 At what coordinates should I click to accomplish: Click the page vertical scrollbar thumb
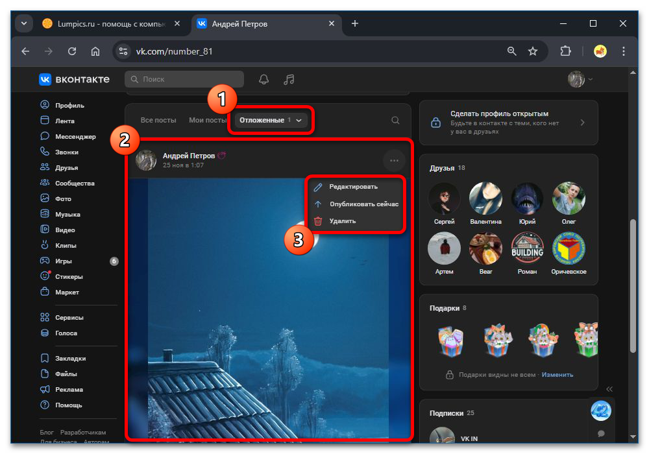632,286
